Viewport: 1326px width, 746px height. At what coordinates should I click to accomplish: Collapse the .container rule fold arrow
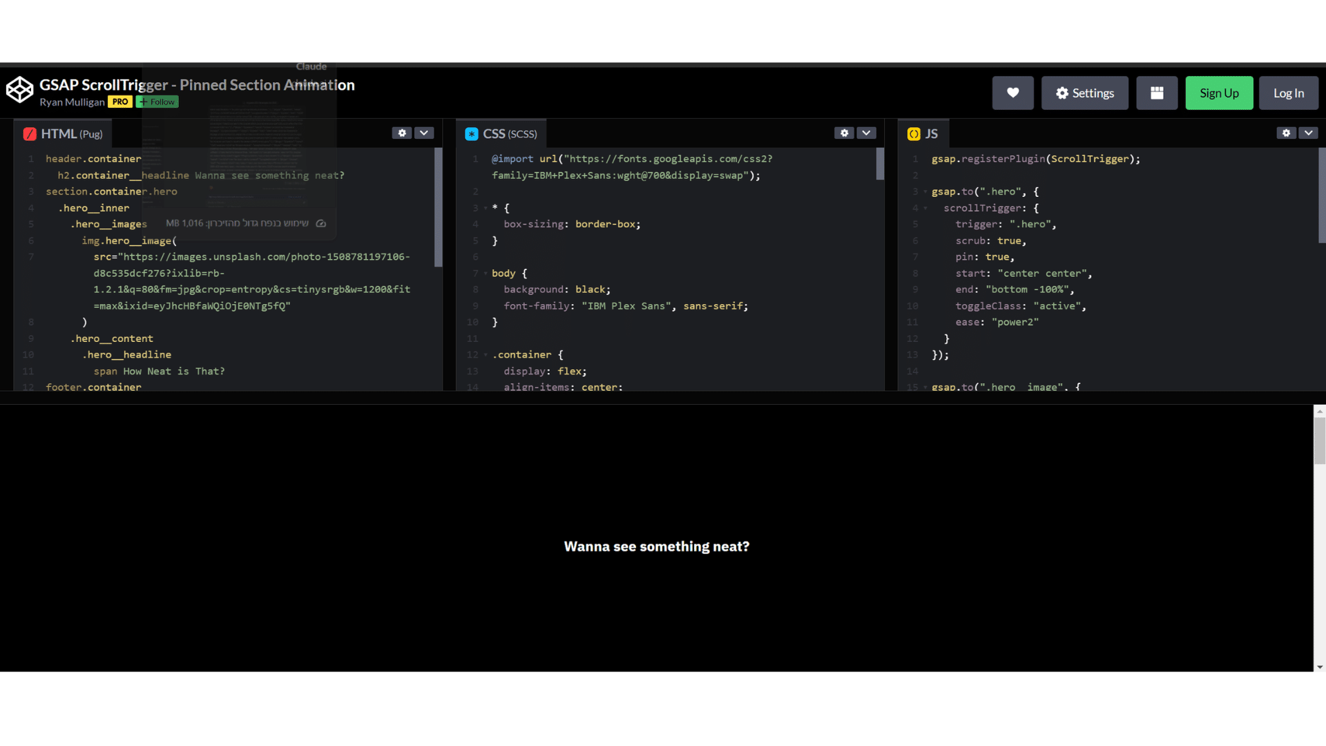click(486, 355)
